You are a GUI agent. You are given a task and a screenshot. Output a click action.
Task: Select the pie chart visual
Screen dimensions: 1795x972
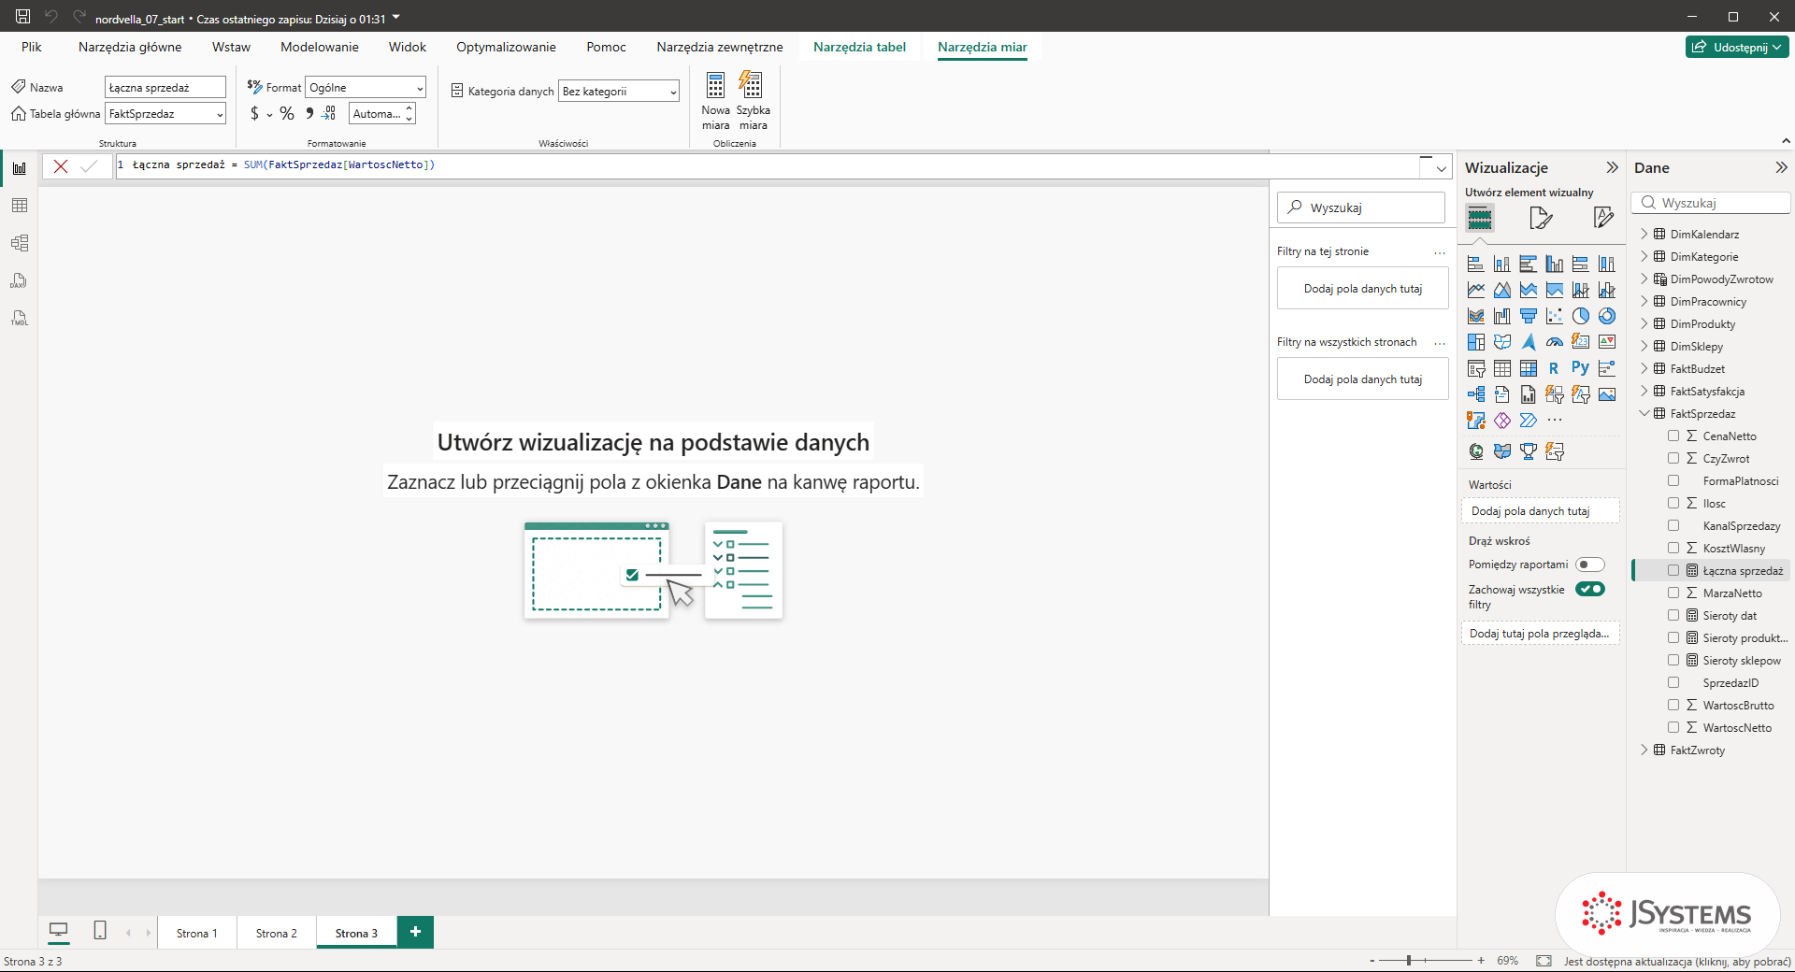tap(1580, 316)
